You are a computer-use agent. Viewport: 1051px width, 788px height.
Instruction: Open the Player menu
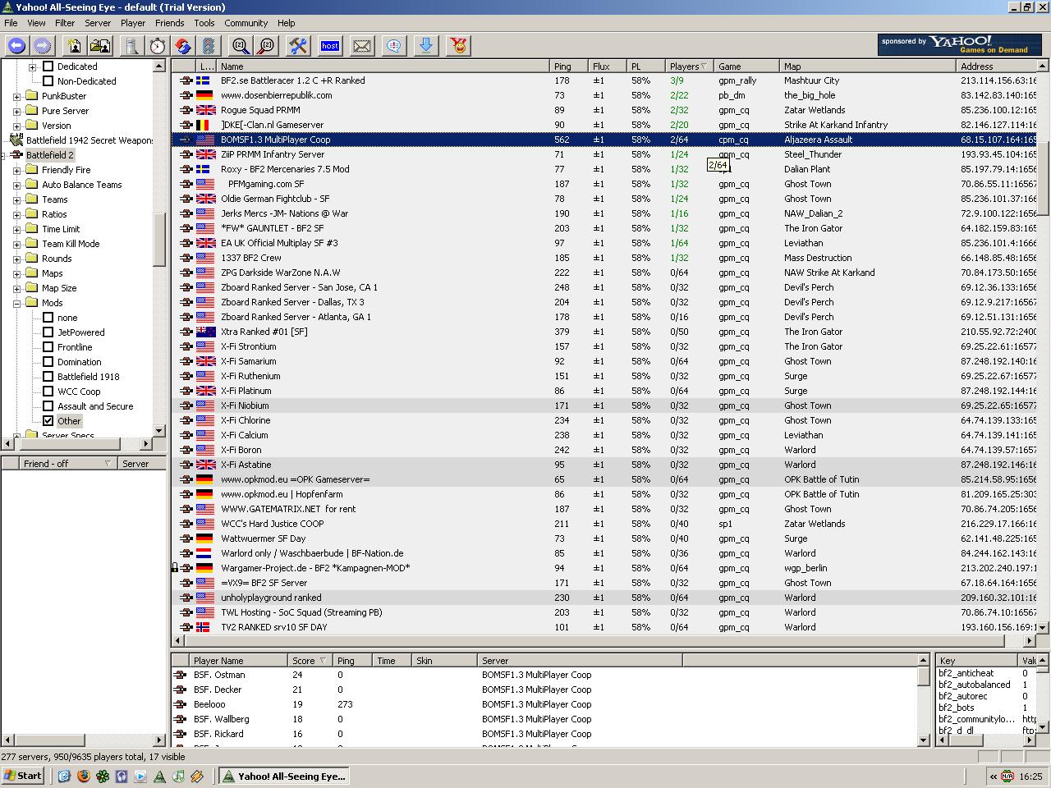(133, 23)
